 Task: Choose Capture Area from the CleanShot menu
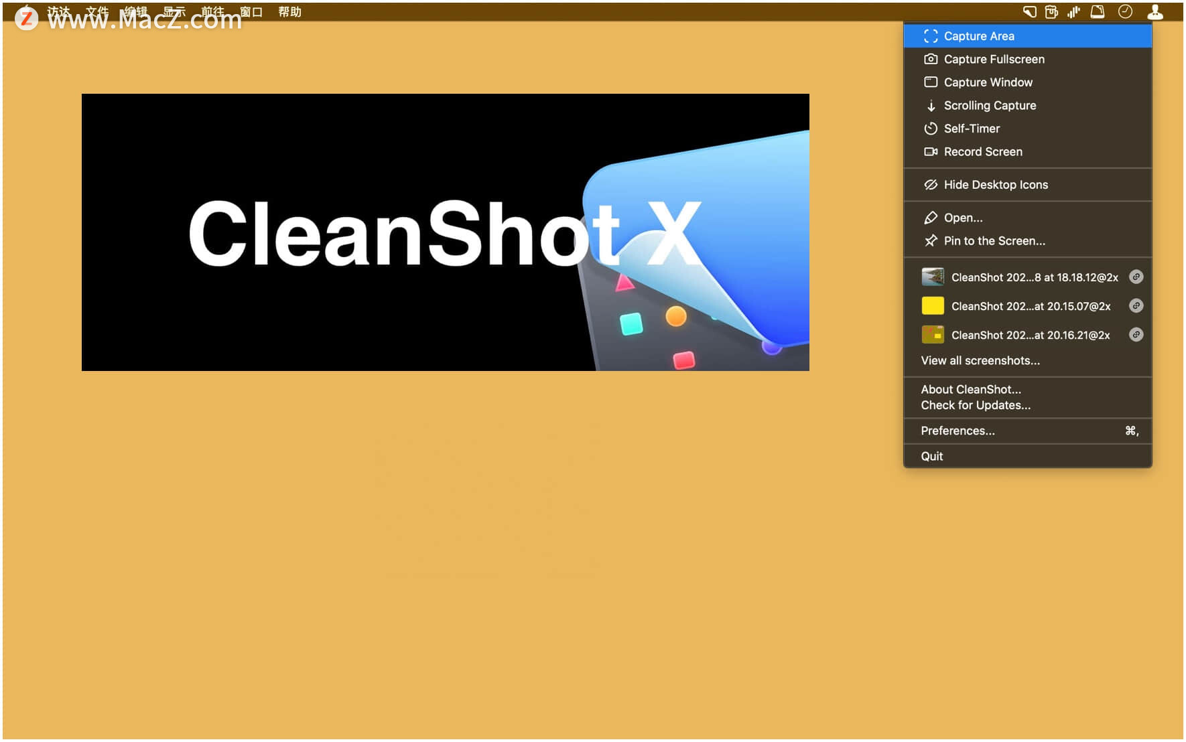click(1027, 36)
